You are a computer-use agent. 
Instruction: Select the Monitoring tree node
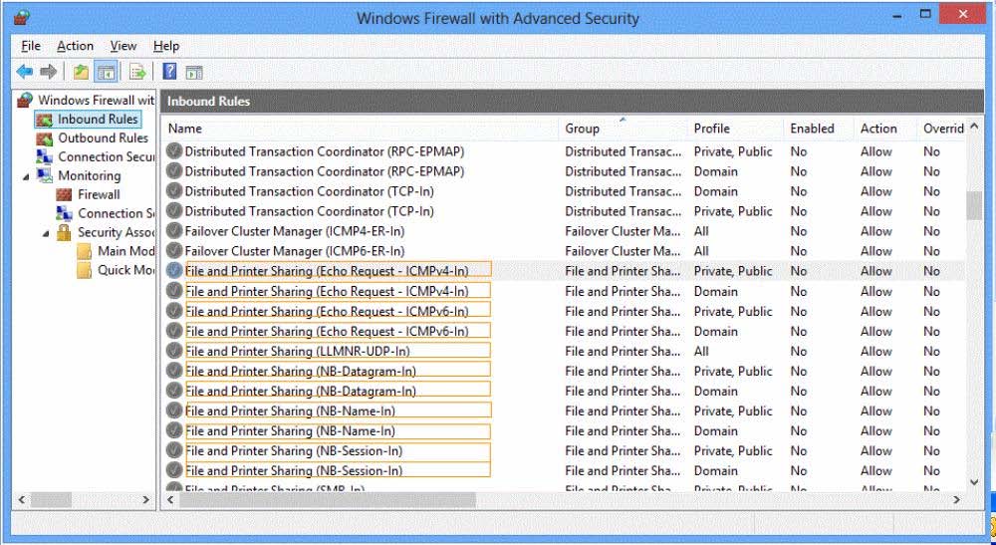pyautogui.click(x=90, y=175)
